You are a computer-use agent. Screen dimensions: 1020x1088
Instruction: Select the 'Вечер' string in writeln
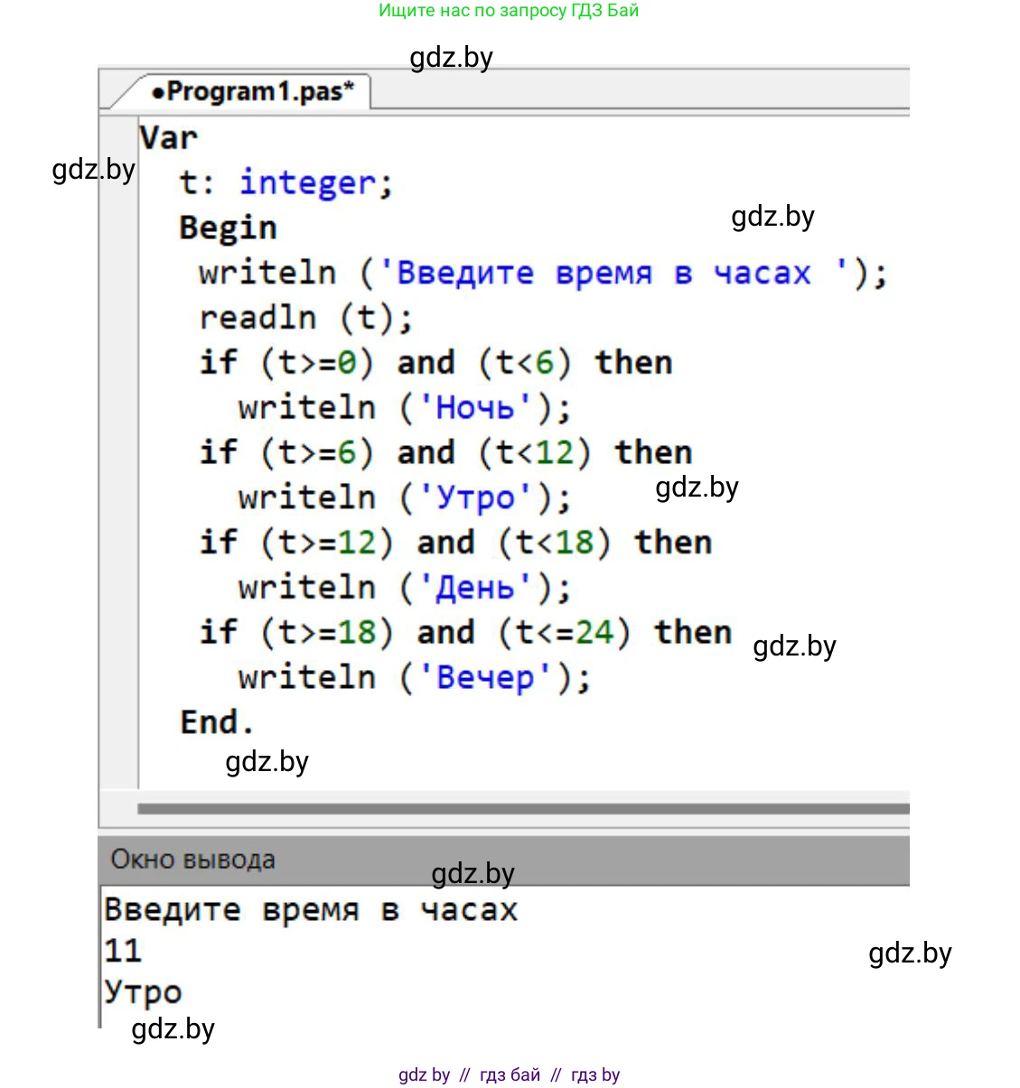(x=485, y=677)
